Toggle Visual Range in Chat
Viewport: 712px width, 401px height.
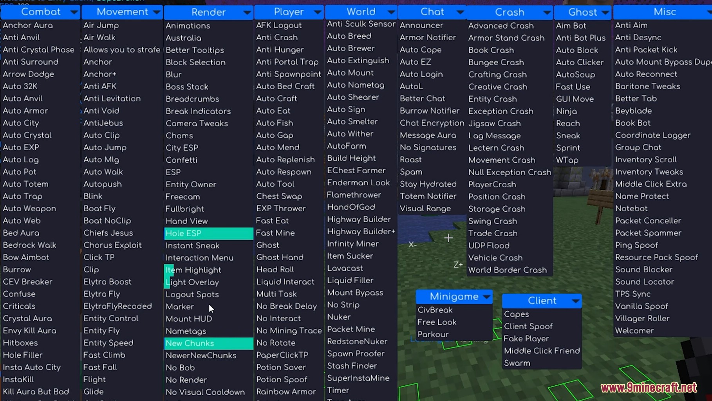tap(432, 209)
